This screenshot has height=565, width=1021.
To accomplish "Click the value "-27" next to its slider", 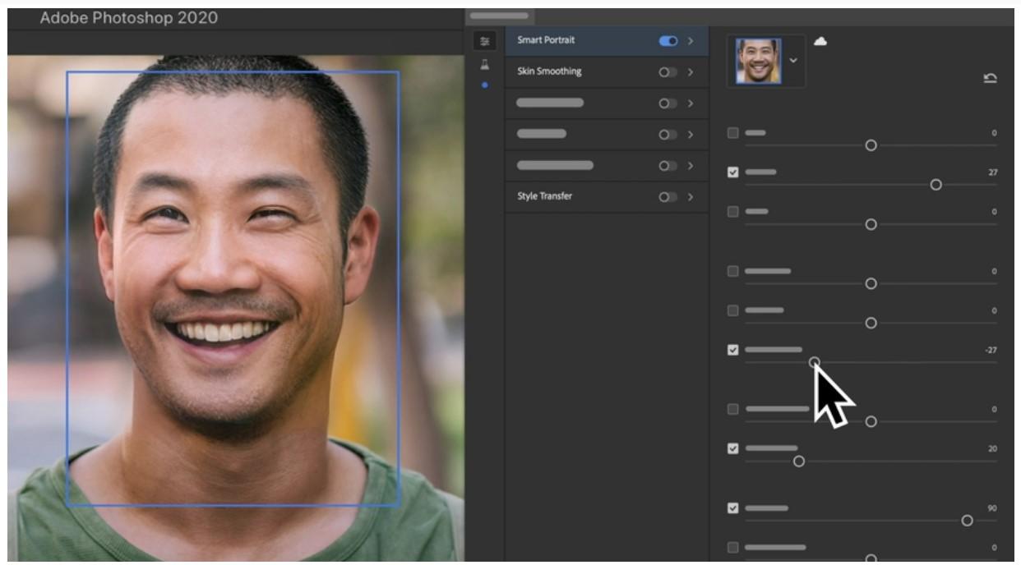I will tap(991, 350).
